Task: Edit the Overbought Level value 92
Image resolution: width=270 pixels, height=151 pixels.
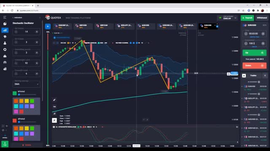Action: [26, 63]
